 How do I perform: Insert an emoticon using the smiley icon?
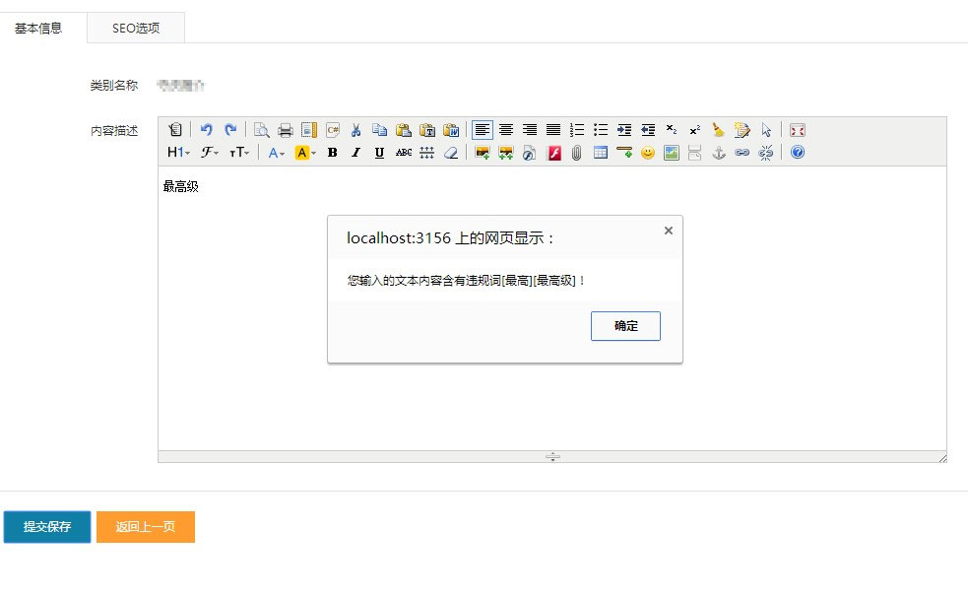[x=647, y=153]
